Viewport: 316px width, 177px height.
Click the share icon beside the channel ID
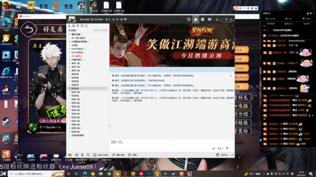[121, 19]
